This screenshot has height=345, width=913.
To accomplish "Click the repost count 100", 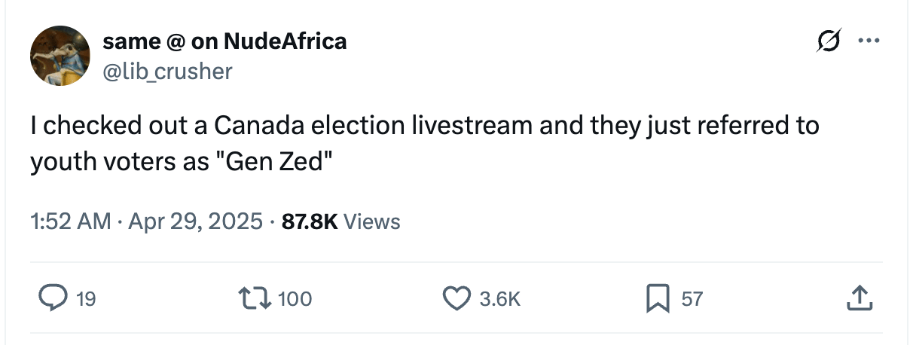I will (x=295, y=300).
